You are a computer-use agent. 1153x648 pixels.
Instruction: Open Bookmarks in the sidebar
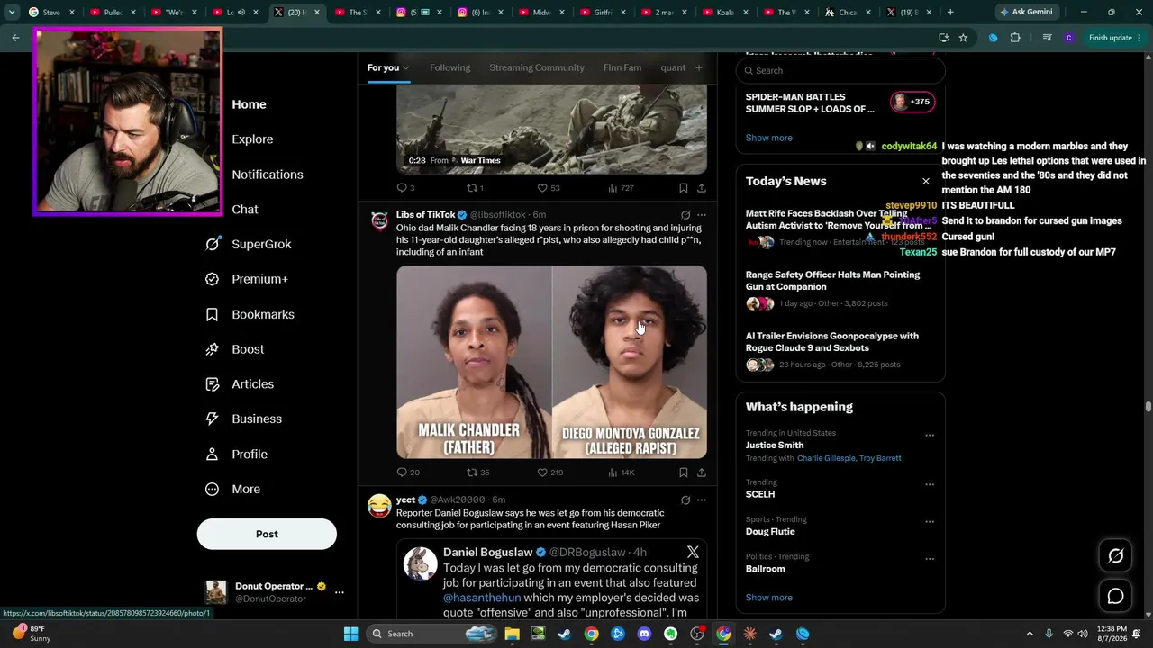(250, 314)
